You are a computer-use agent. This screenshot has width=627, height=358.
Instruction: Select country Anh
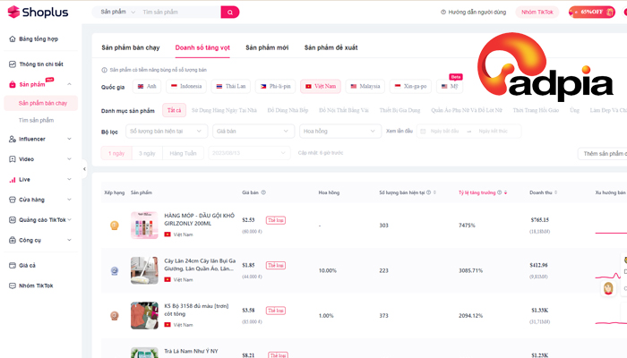[147, 86]
